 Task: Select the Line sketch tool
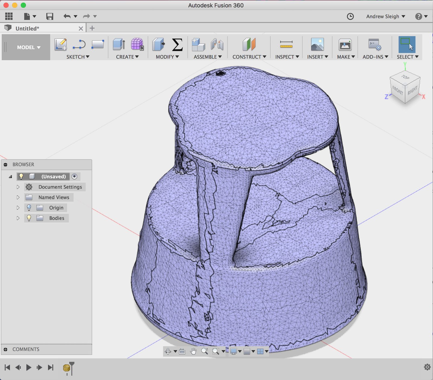pos(79,44)
